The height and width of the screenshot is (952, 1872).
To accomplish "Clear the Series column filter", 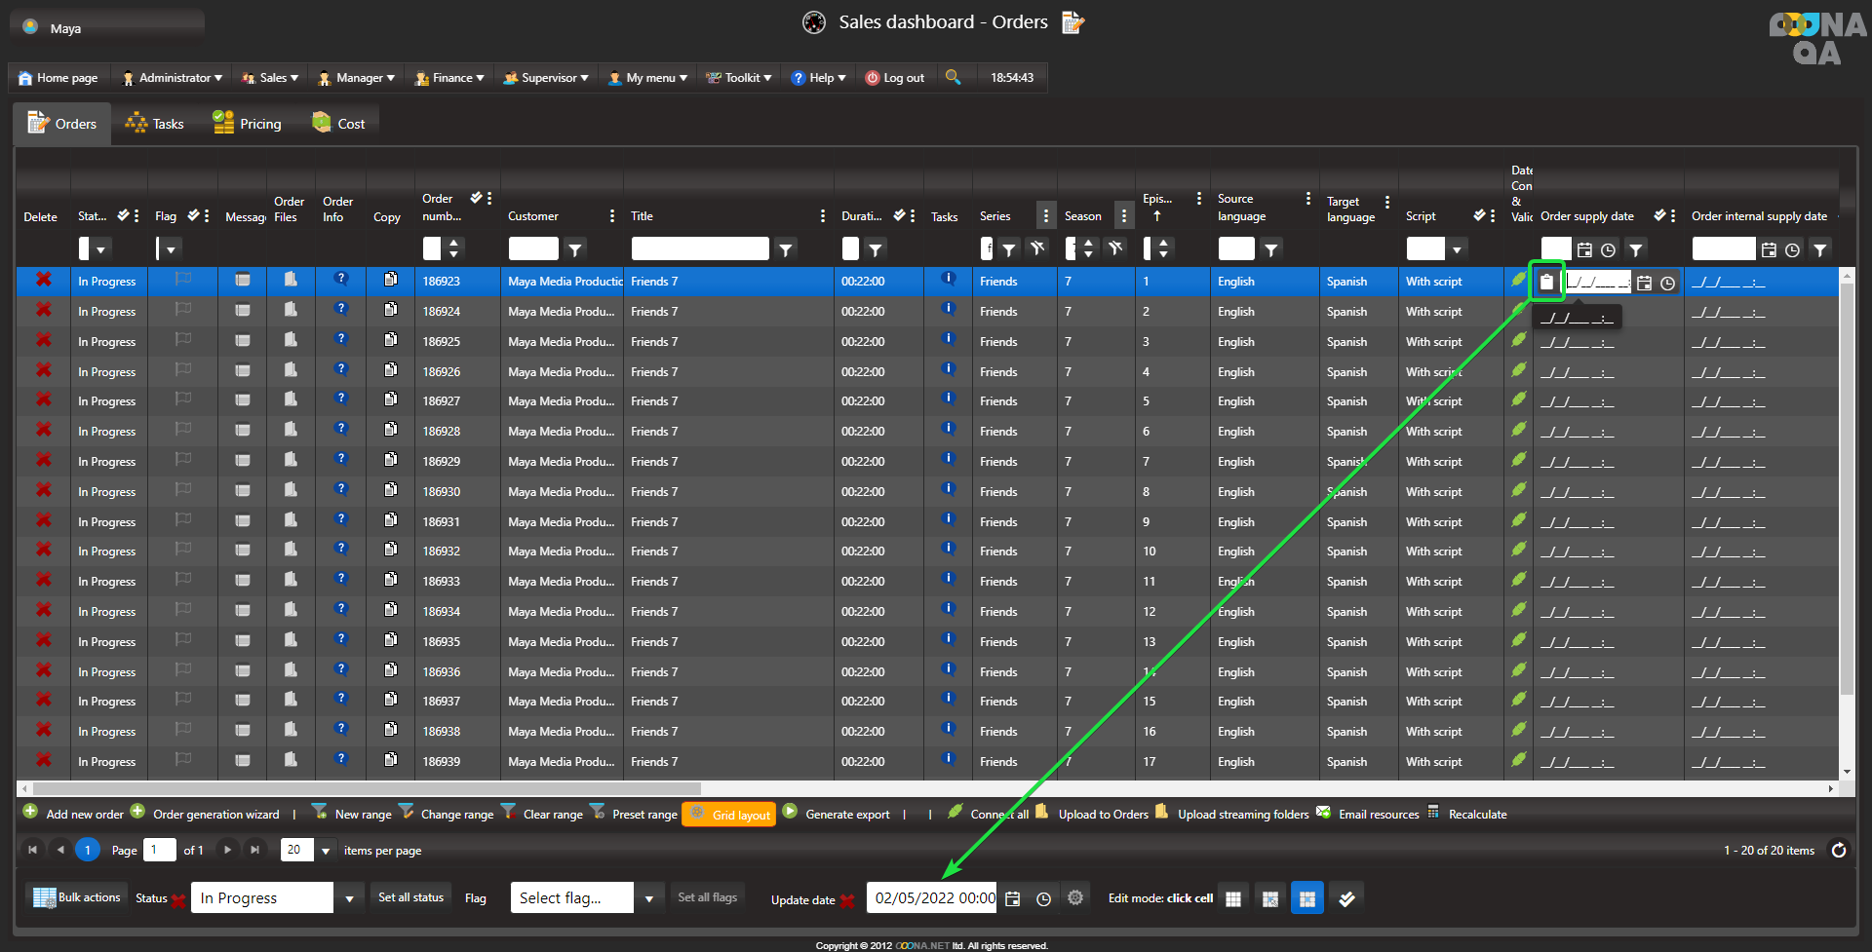I will [1037, 249].
